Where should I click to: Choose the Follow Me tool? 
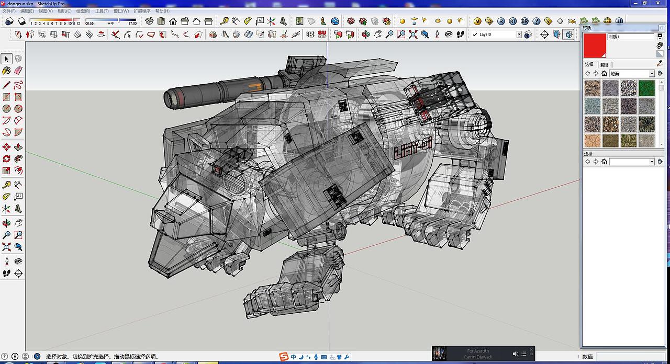click(x=18, y=158)
